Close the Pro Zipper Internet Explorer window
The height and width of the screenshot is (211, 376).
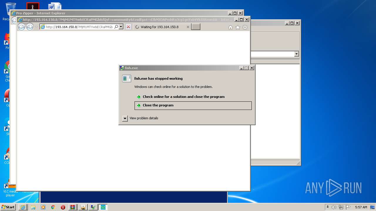click(240, 13)
